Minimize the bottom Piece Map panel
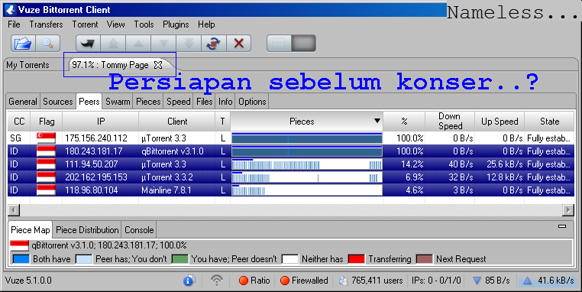The width and height of the screenshot is (582, 292). click(x=562, y=225)
